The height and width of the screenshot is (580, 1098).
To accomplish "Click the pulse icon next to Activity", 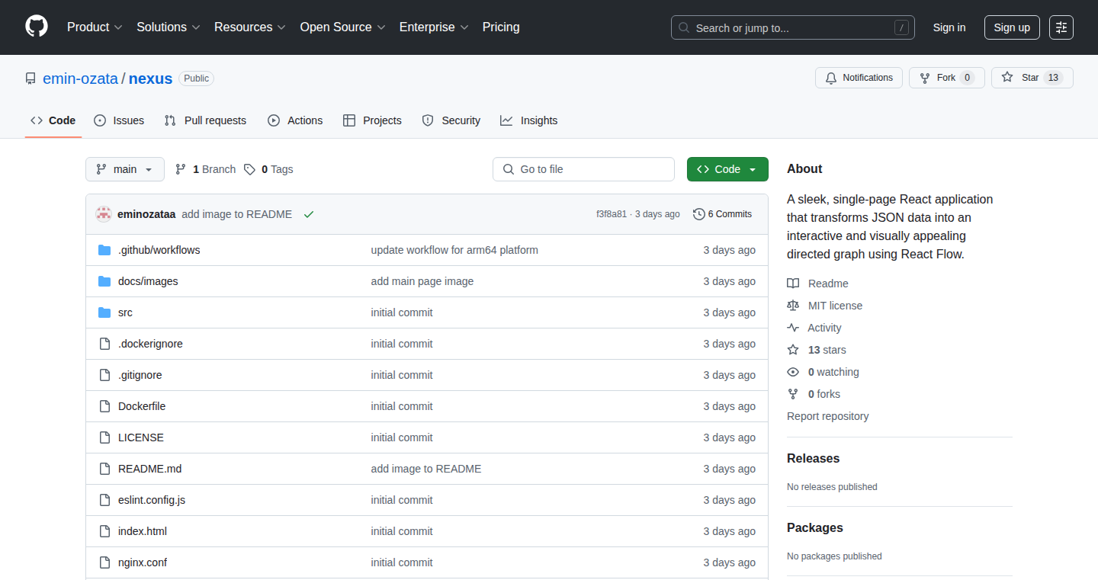I will pyautogui.click(x=793, y=328).
